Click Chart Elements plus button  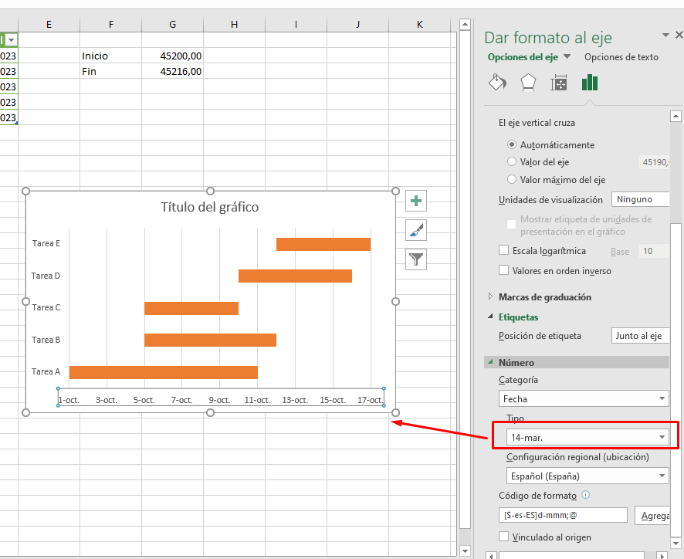[x=416, y=202]
